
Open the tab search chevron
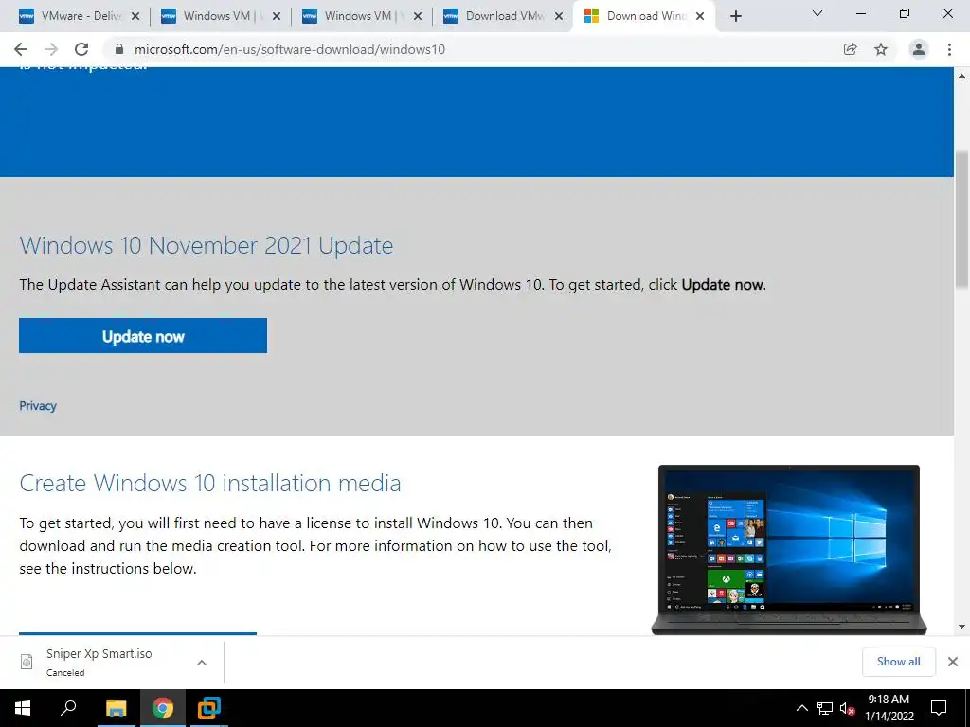[817, 13]
